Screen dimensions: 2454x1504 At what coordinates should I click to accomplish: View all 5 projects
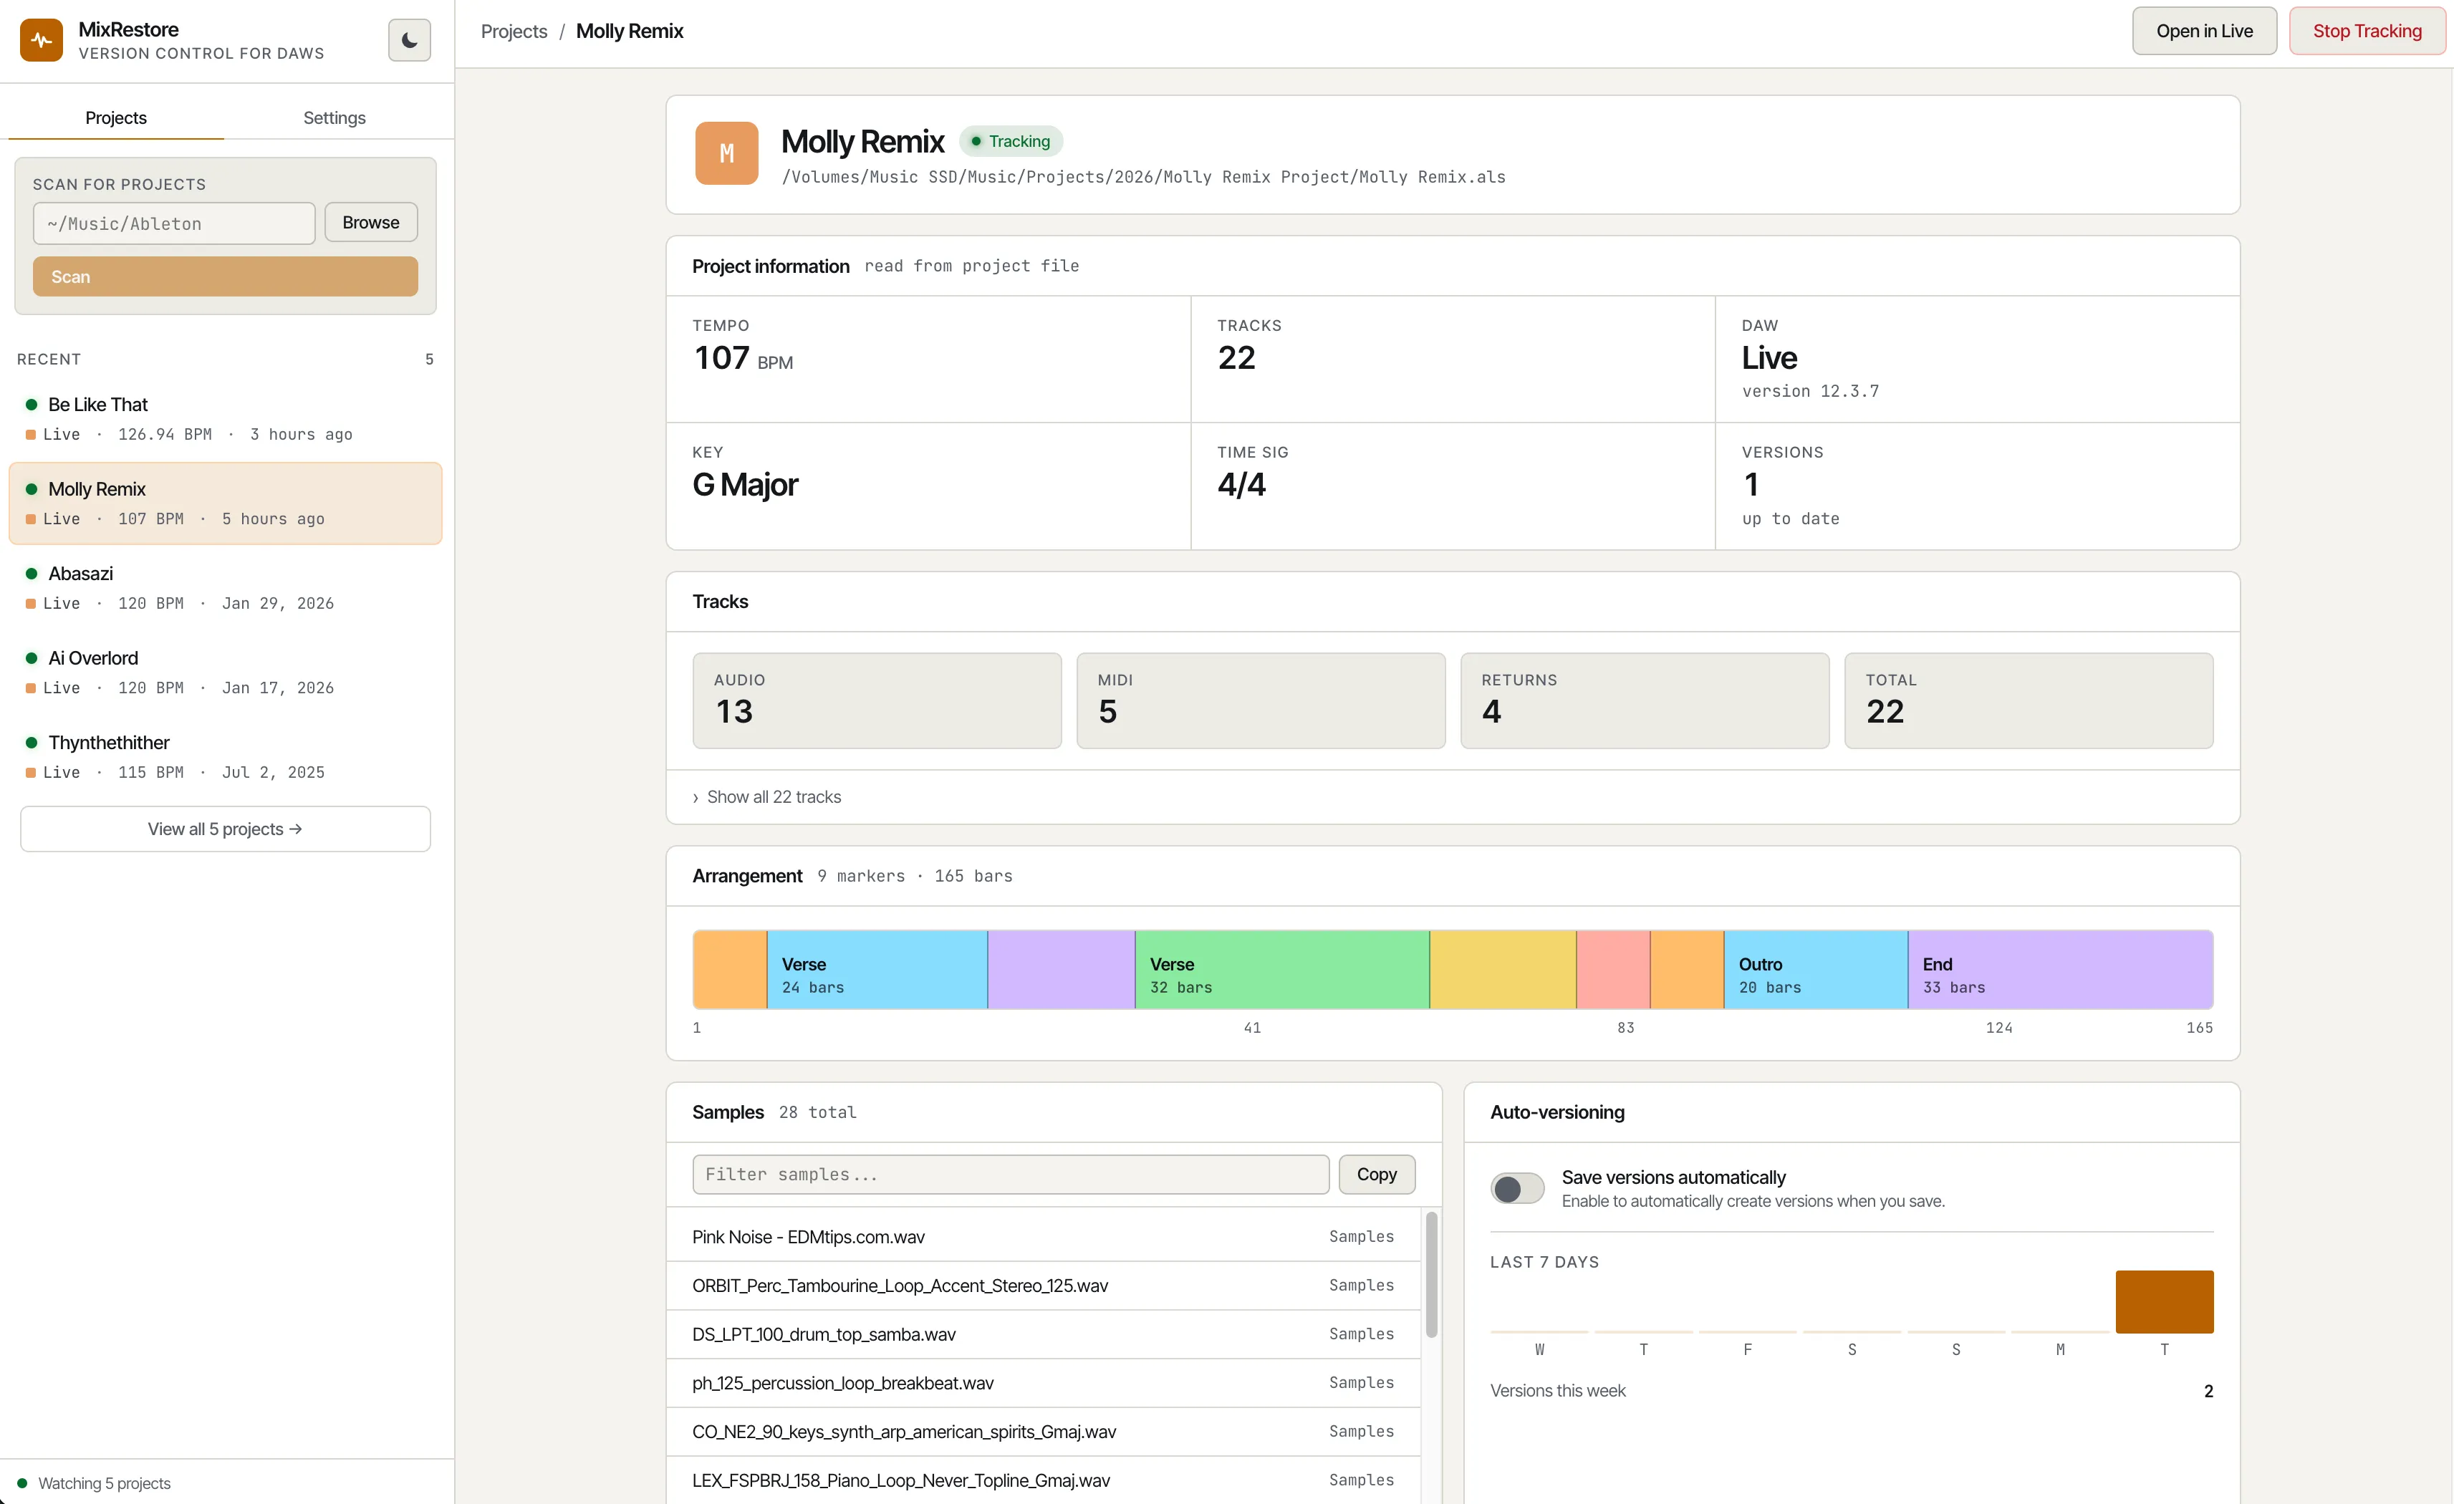(x=224, y=828)
